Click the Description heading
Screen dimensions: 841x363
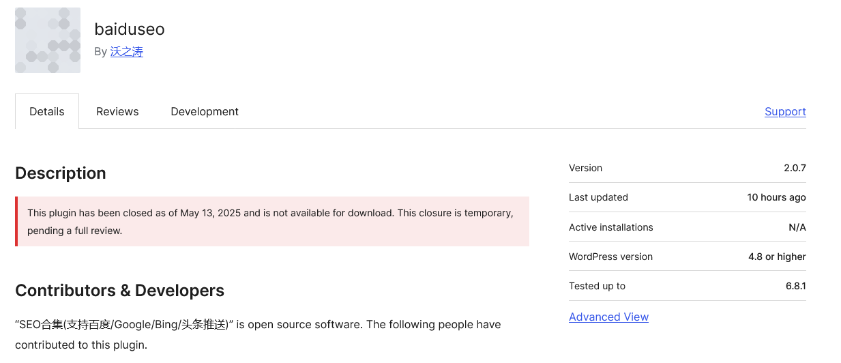click(x=61, y=173)
